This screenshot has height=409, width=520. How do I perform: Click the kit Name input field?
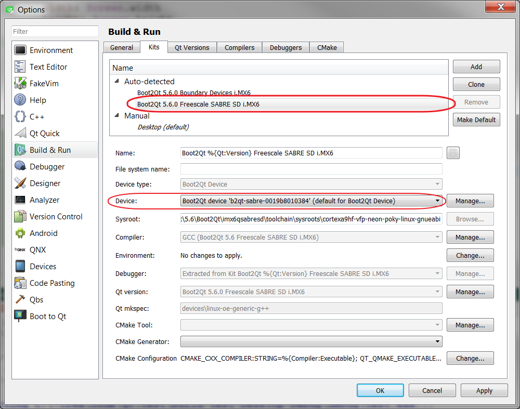[311, 153]
